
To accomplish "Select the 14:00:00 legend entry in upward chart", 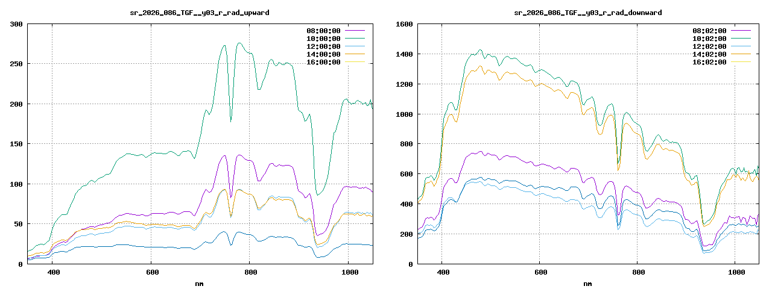I will point(323,54).
